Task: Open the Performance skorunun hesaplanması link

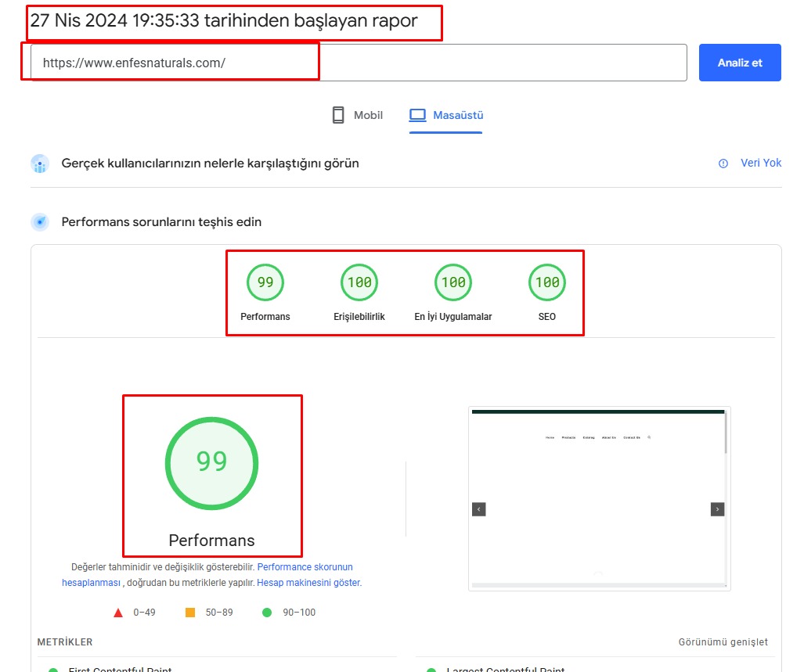Action: click(x=305, y=567)
